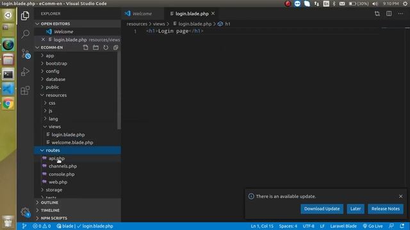410x230 pixels.
Task: Click views in the breadcrumb path
Action: [x=159, y=24]
